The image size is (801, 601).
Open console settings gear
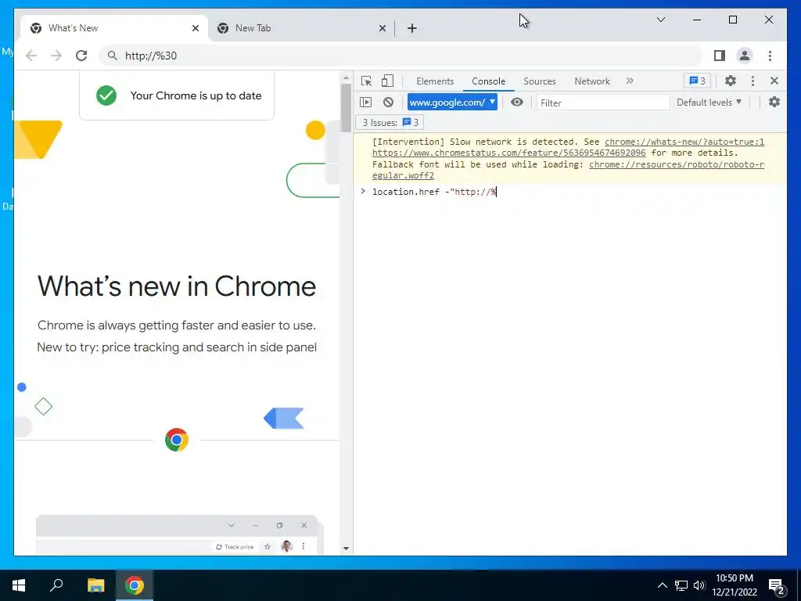click(x=774, y=103)
